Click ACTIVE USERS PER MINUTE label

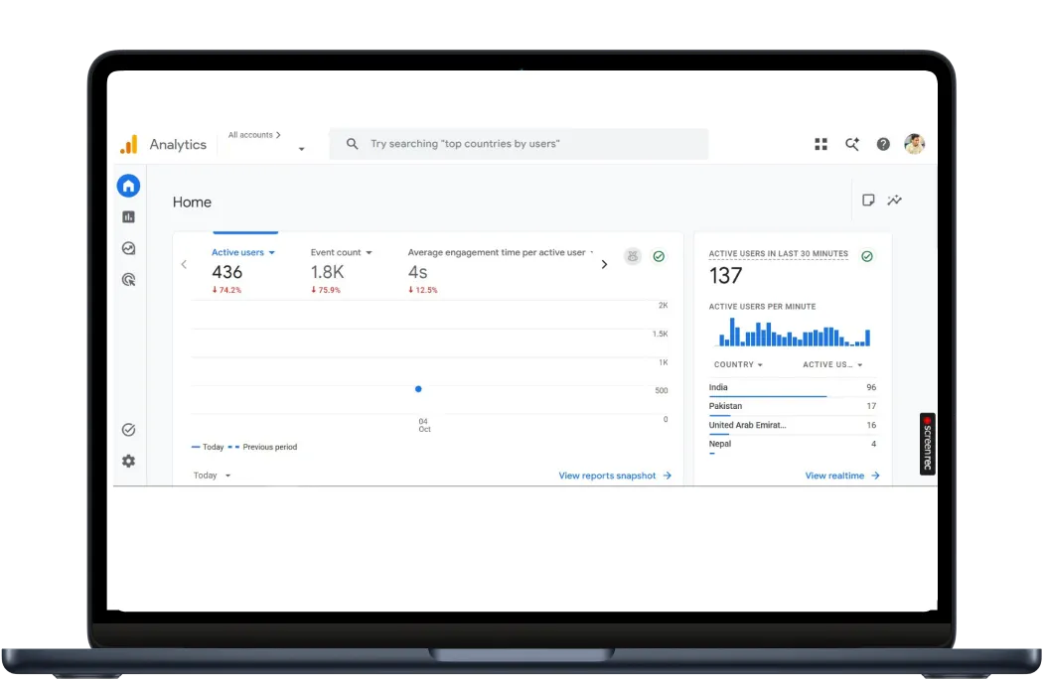coord(762,307)
